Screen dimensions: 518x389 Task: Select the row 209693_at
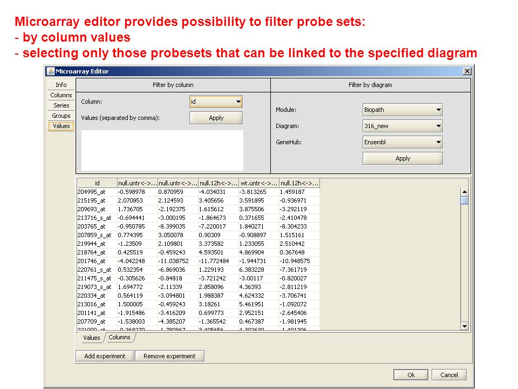198,209
